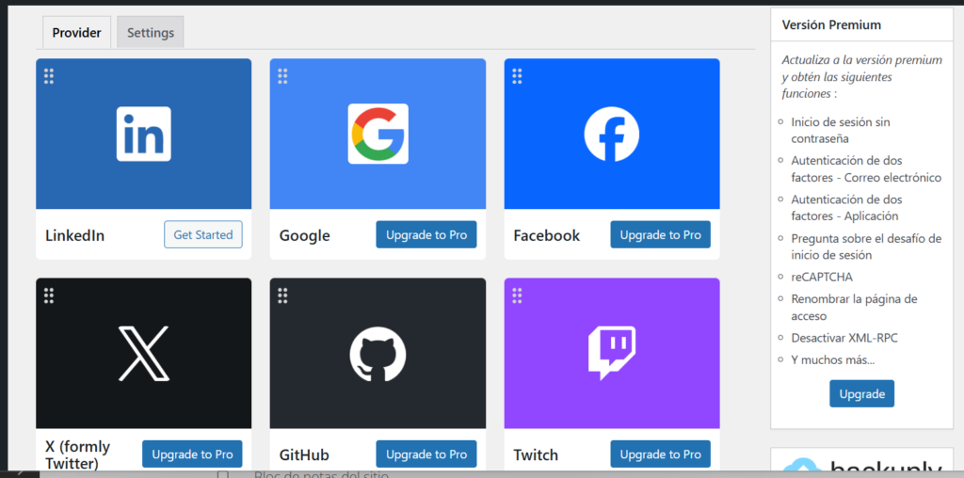Grab the Twitch card drag handle
The image size is (964, 478).
517,295
